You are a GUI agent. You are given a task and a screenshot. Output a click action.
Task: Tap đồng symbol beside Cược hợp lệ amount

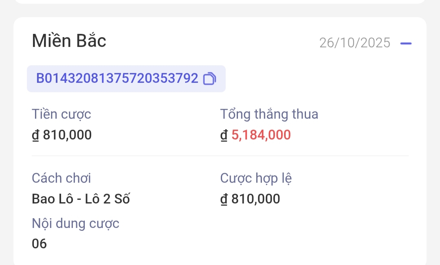[x=224, y=199]
